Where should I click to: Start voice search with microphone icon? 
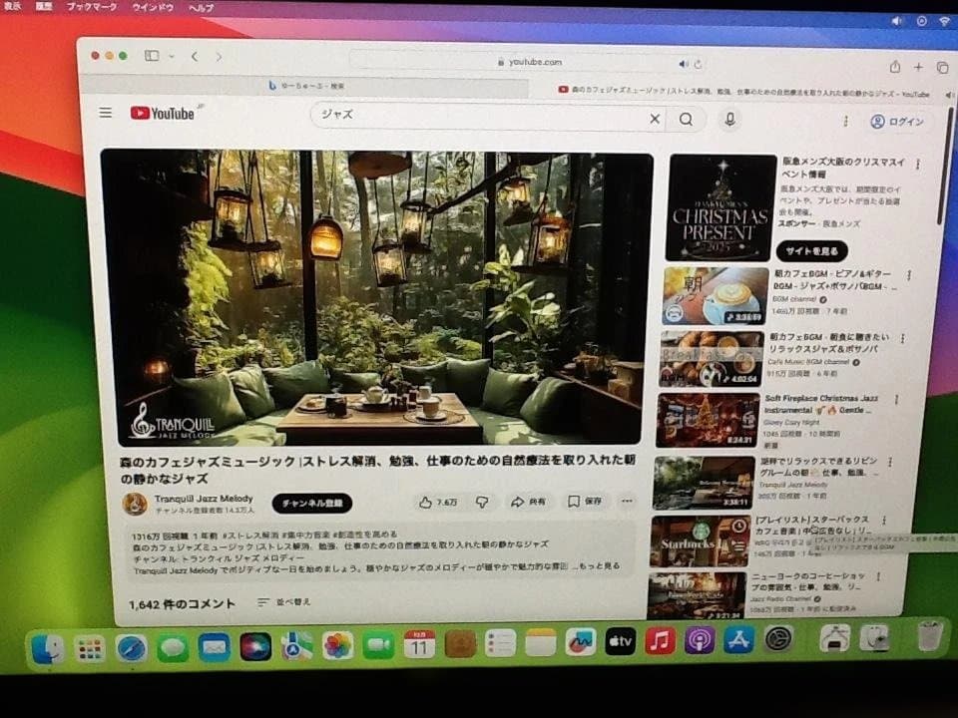[730, 120]
